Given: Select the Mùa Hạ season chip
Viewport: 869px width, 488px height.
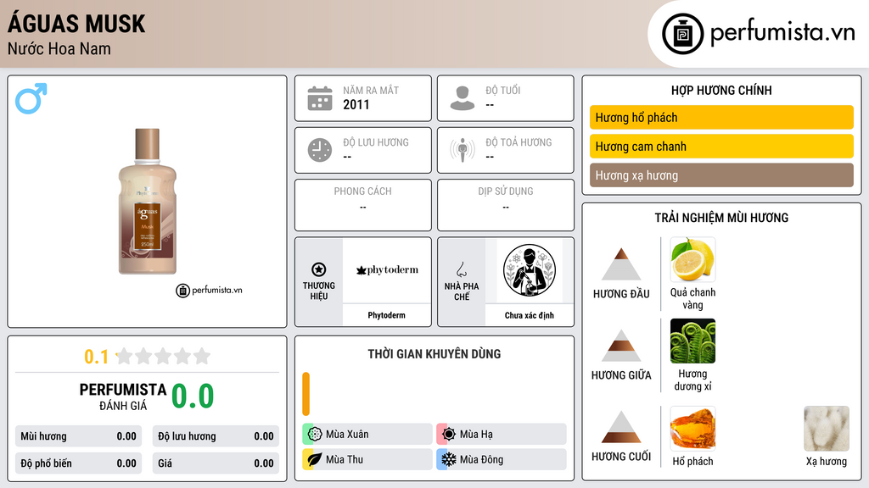Looking at the screenshot, I should click(x=502, y=435).
